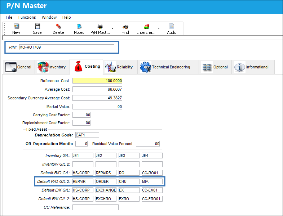283x216 pixels.
Task: Open the Audit toolbar icon
Action: (x=172, y=27)
